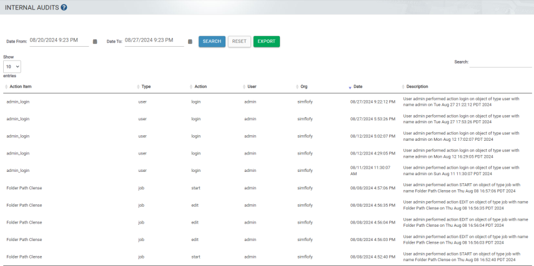
Task: Click the help icon beside Internal Audits
Action: (x=64, y=7)
